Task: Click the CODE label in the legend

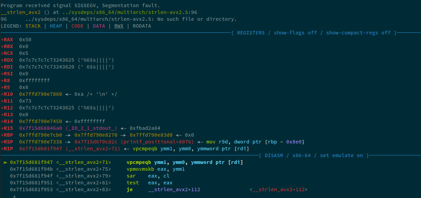Action: click(77, 26)
